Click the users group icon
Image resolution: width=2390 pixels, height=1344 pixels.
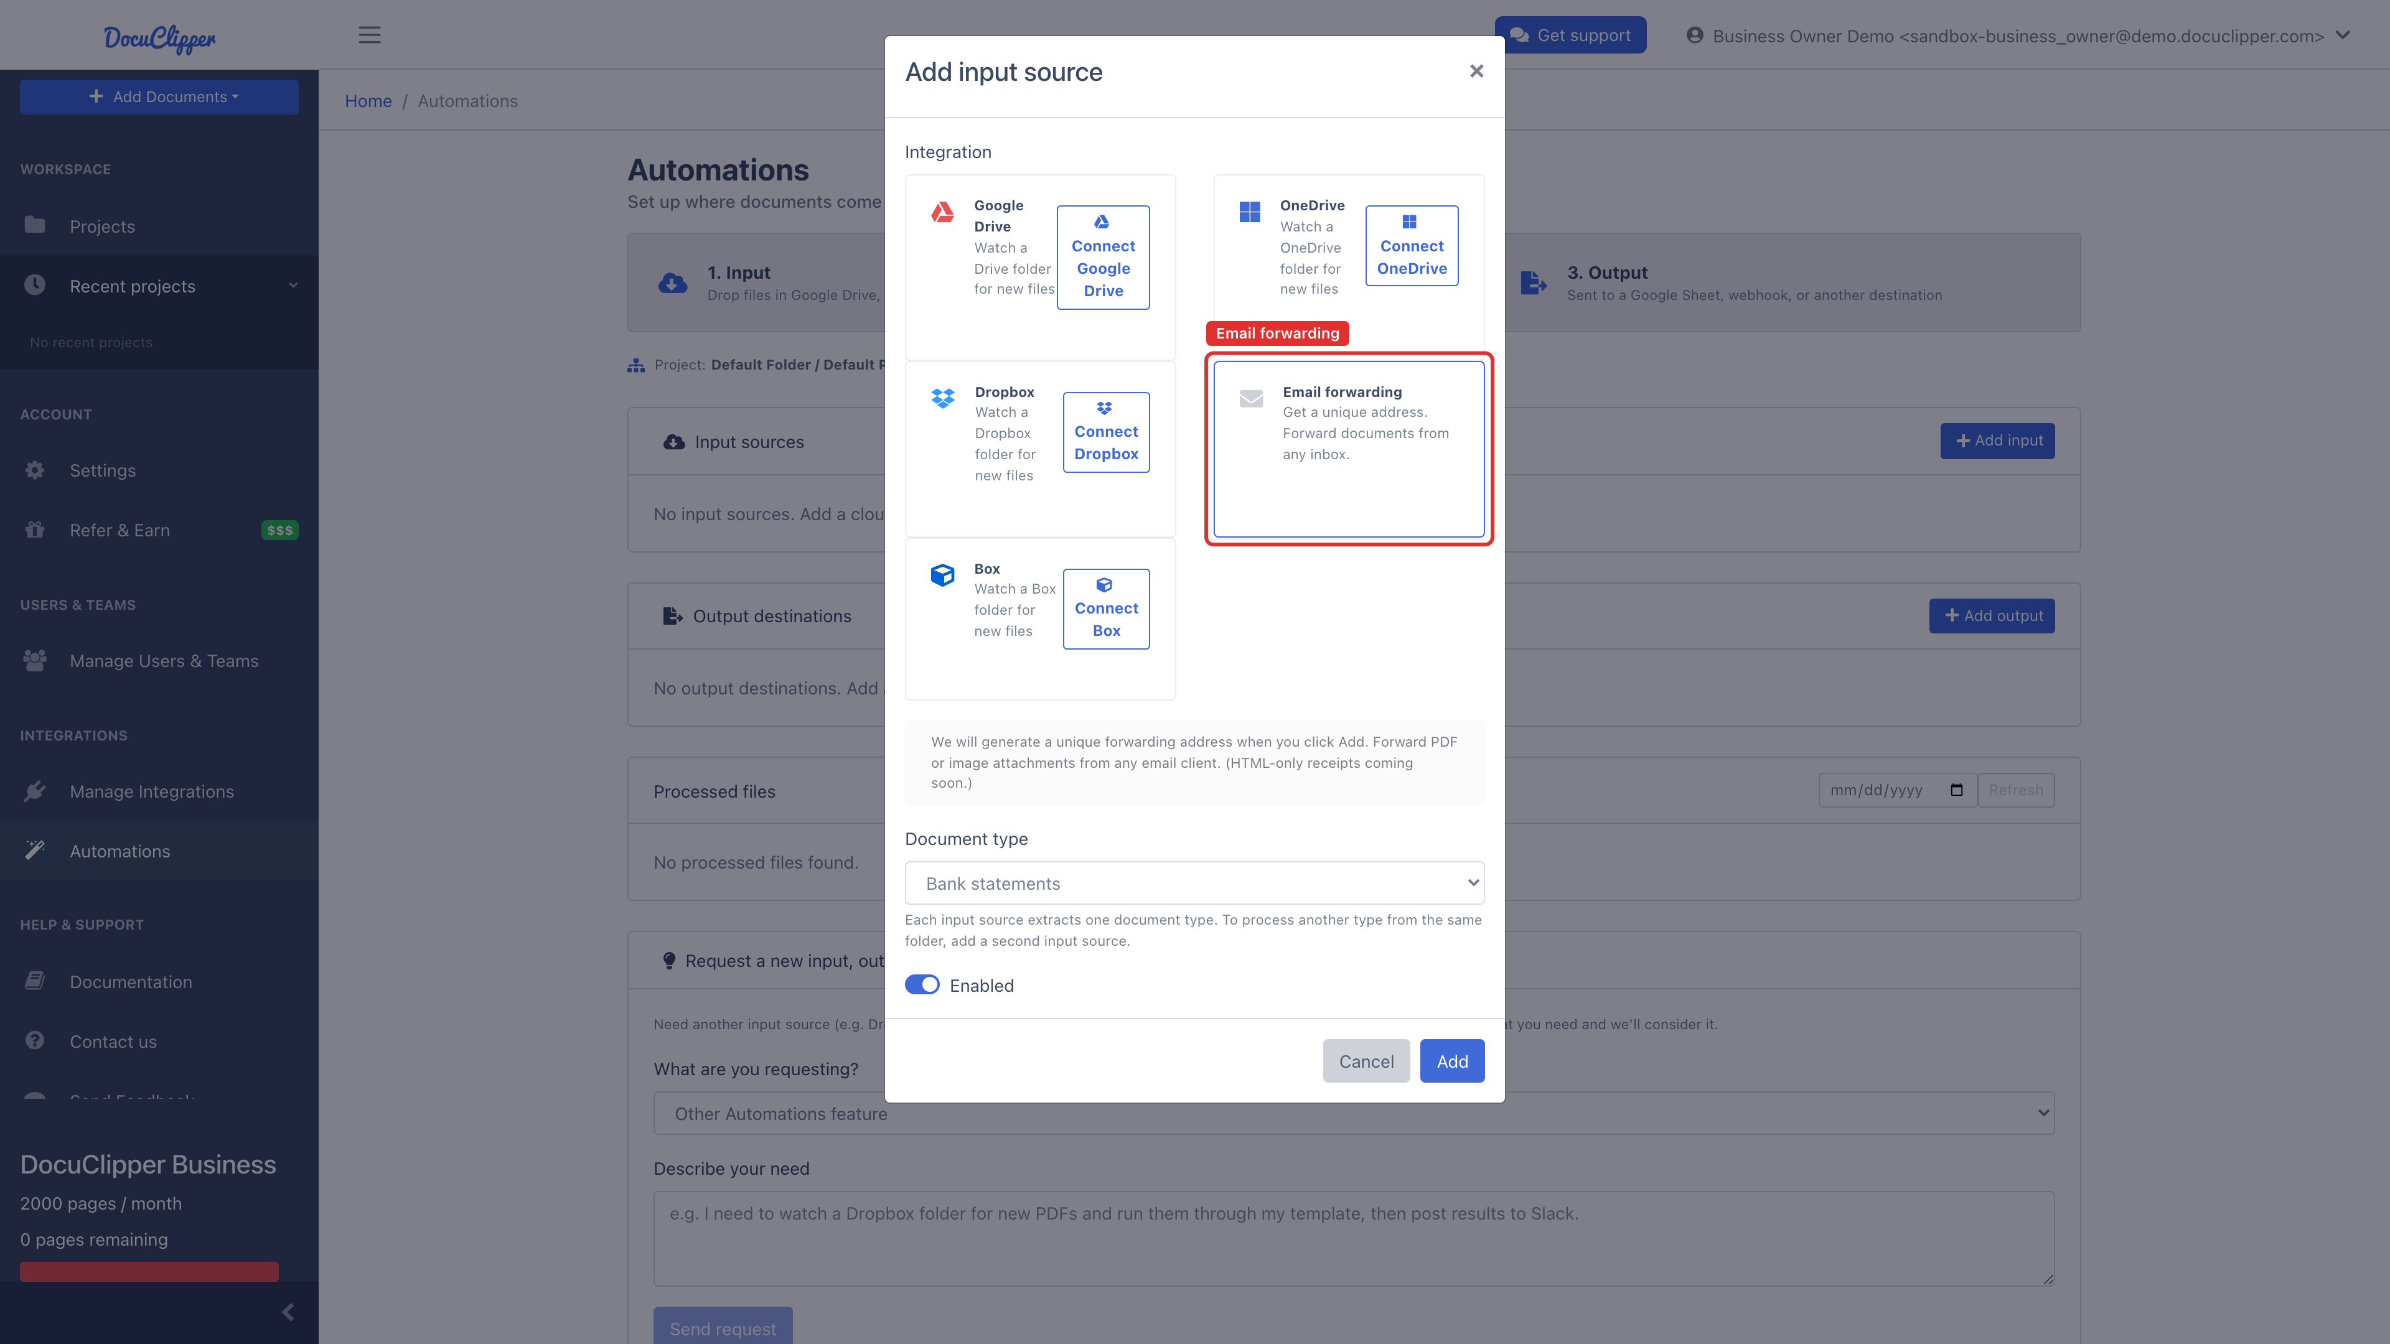click(34, 660)
